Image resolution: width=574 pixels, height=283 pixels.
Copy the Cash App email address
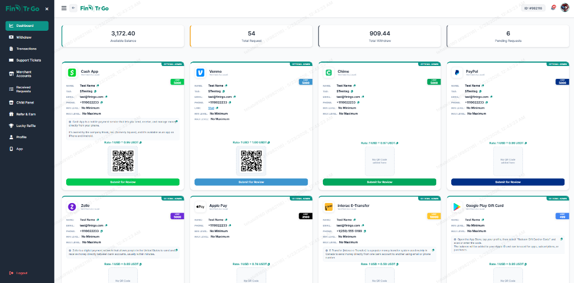106,97
